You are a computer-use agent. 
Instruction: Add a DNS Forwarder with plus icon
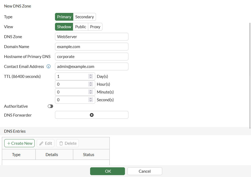pos(92,115)
